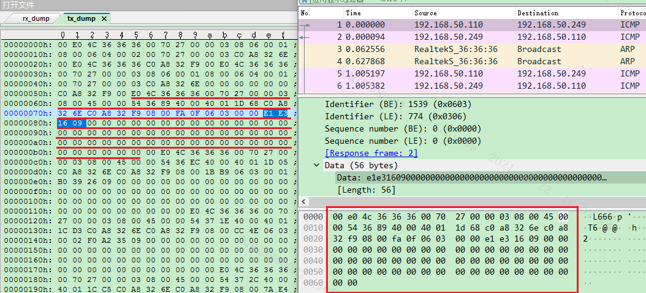Select packet 3 ARP from RealtekS_36:36:36

coord(457,49)
